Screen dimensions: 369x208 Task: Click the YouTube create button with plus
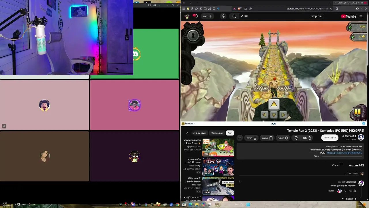(x=208, y=16)
